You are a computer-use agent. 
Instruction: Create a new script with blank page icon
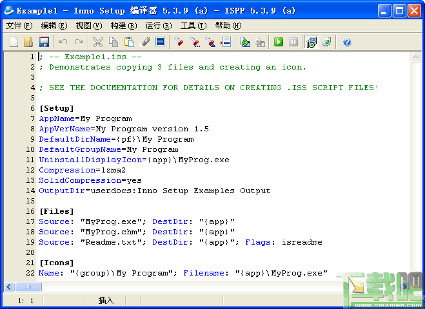pos(14,42)
